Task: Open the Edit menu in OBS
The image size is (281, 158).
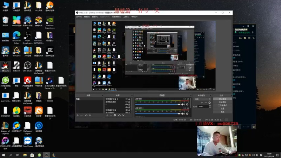Action: click(87, 17)
